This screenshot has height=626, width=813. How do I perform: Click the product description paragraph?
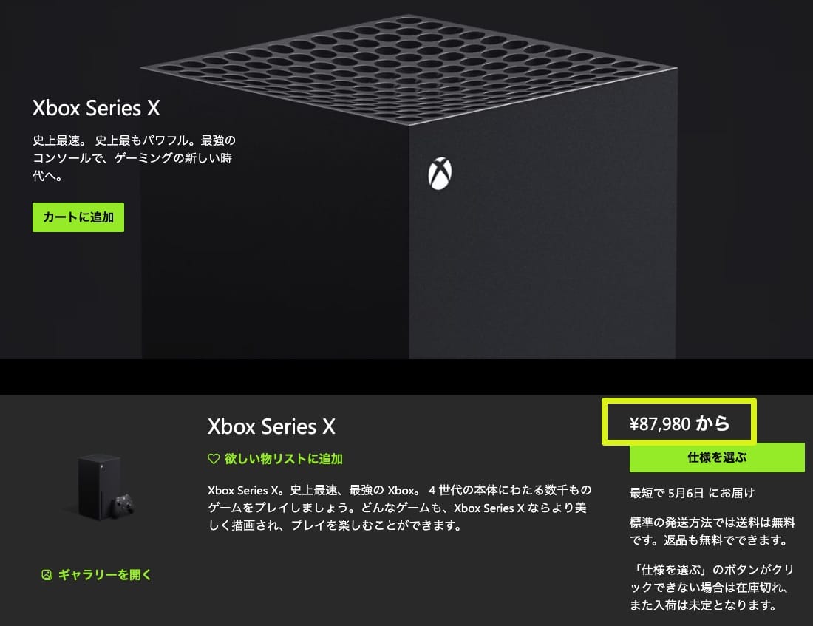[x=399, y=508]
